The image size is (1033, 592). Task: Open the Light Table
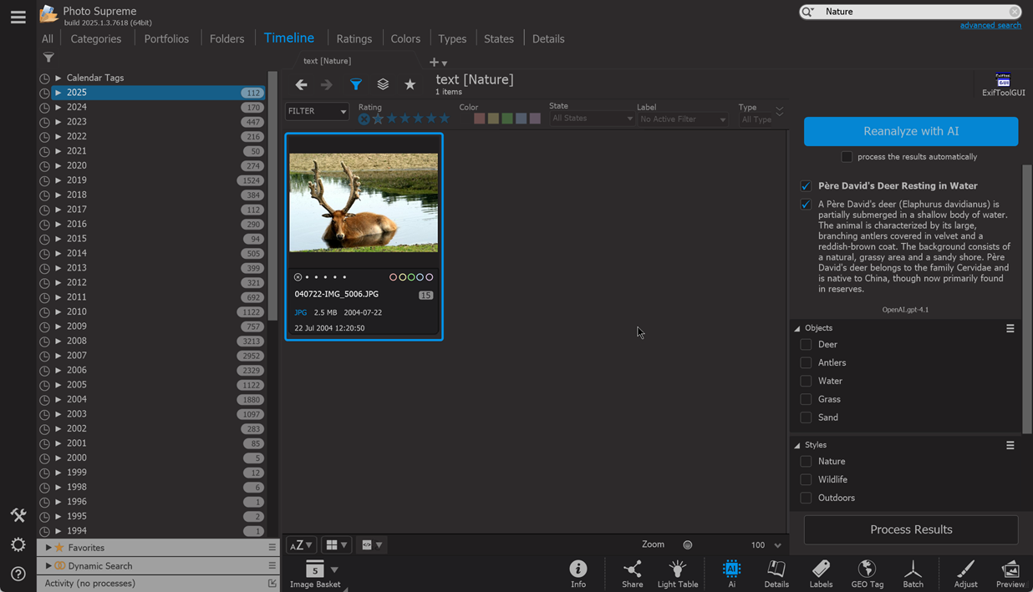tap(678, 574)
